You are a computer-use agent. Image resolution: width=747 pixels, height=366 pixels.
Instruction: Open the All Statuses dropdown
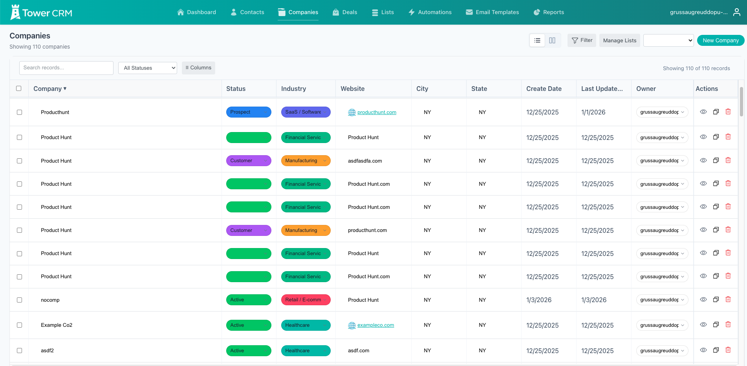147,68
